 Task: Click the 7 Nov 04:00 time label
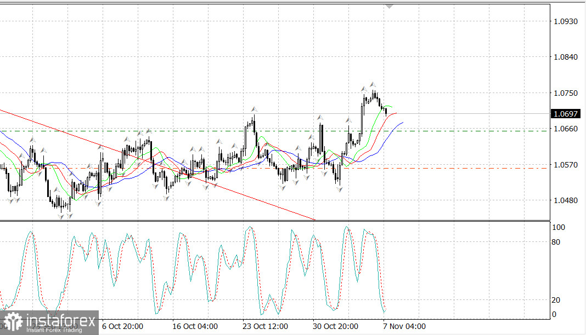(404, 326)
